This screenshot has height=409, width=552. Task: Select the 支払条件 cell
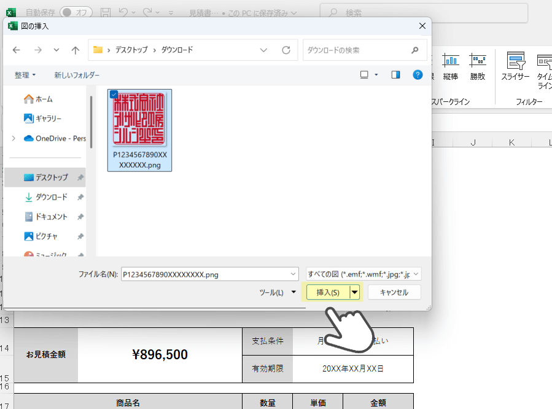[x=268, y=341]
